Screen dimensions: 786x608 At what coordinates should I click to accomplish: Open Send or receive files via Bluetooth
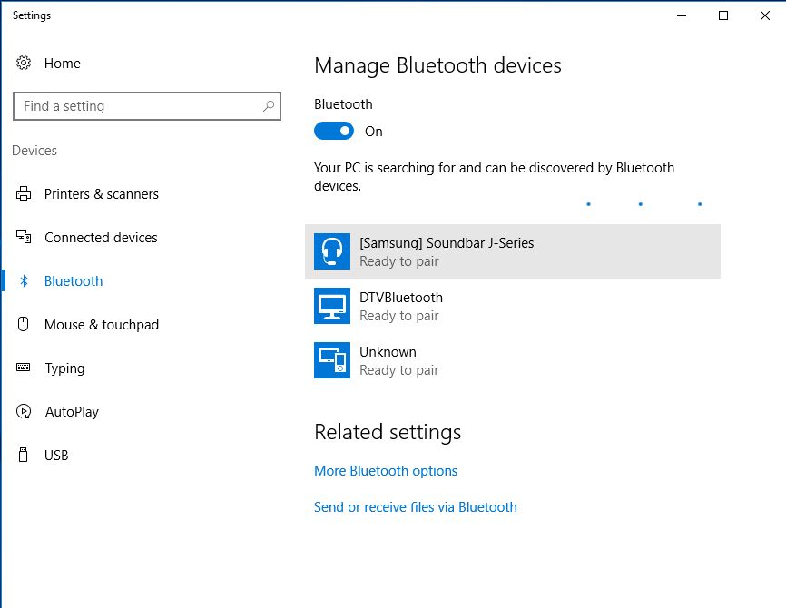click(x=415, y=507)
